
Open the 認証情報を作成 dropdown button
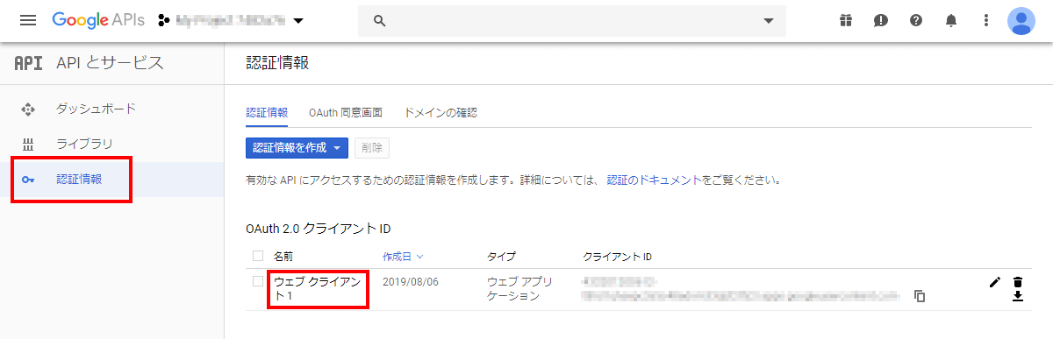tap(297, 148)
